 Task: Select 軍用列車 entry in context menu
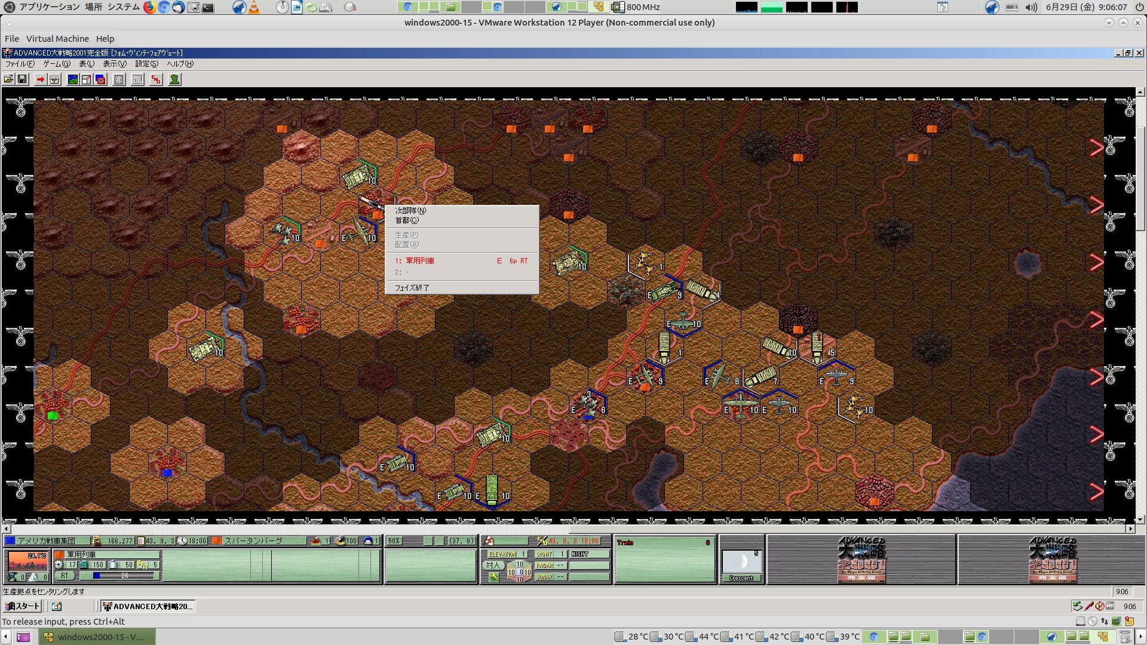coord(420,260)
